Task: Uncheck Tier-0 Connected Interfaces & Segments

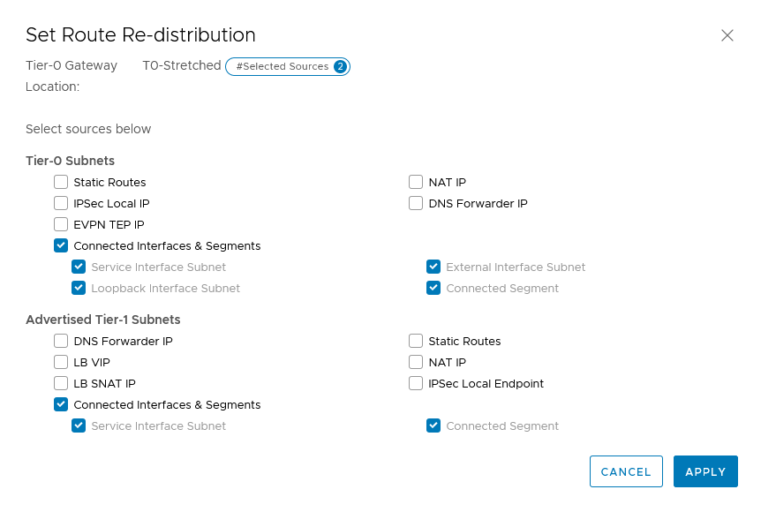Action: coord(61,245)
